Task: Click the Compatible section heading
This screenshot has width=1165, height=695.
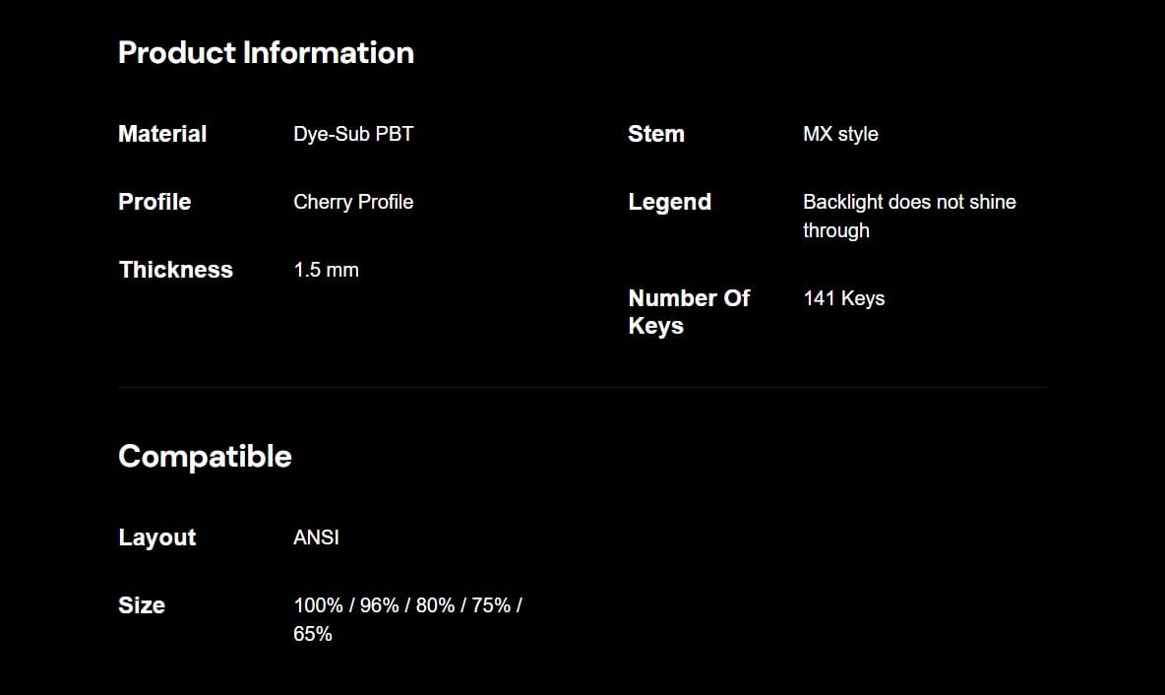Action: tap(205, 457)
